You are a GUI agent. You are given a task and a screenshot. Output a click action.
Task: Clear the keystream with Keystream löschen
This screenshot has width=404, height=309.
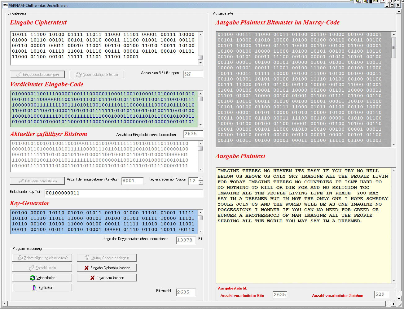(x=107, y=278)
